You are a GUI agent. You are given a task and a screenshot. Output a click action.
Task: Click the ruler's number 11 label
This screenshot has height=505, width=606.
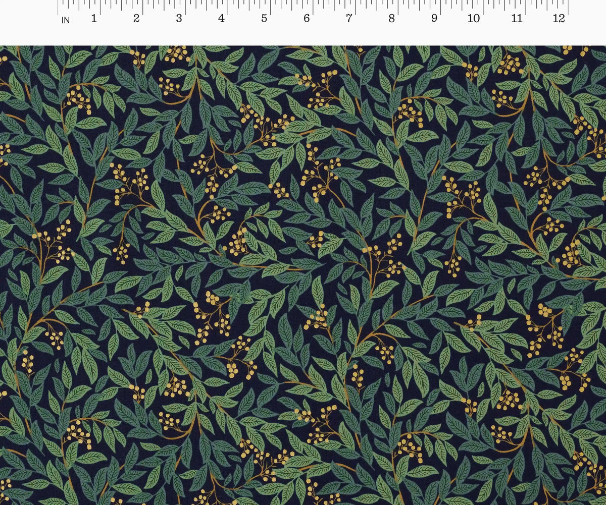click(x=517, y=19)
